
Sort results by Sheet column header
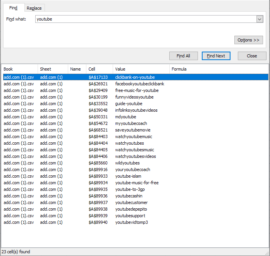53,69
